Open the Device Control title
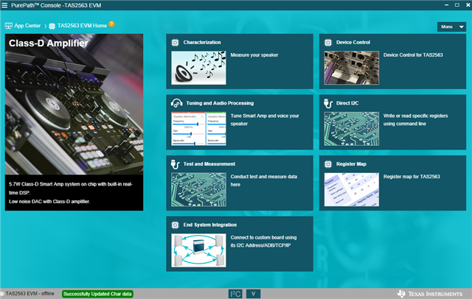The width and height of the screenshot is (472, 299). click(x=353, y=43)
